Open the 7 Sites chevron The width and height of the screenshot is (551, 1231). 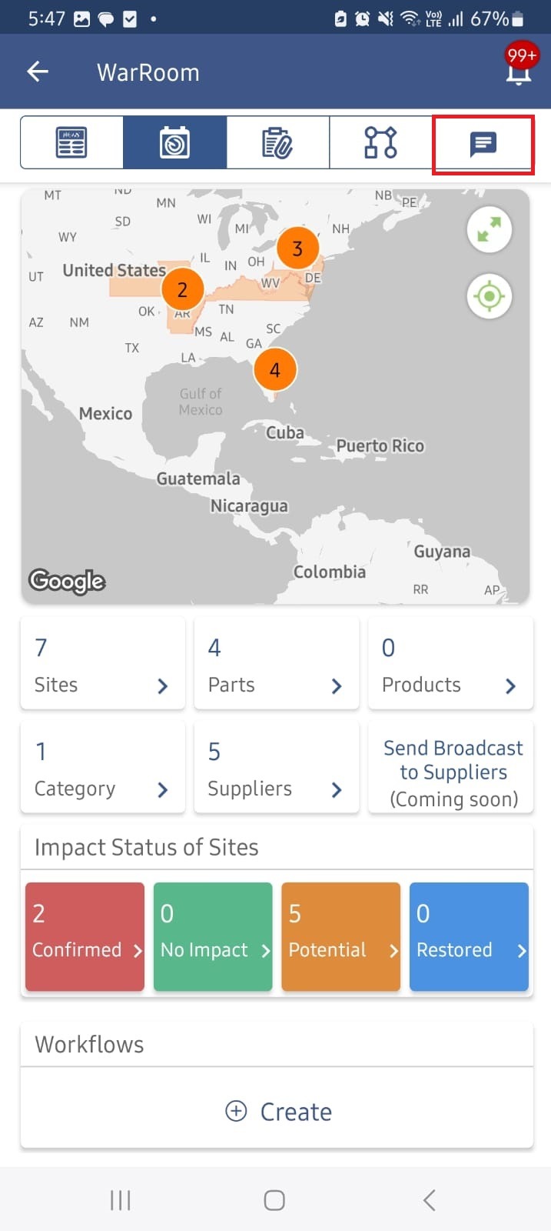(162, 686)
